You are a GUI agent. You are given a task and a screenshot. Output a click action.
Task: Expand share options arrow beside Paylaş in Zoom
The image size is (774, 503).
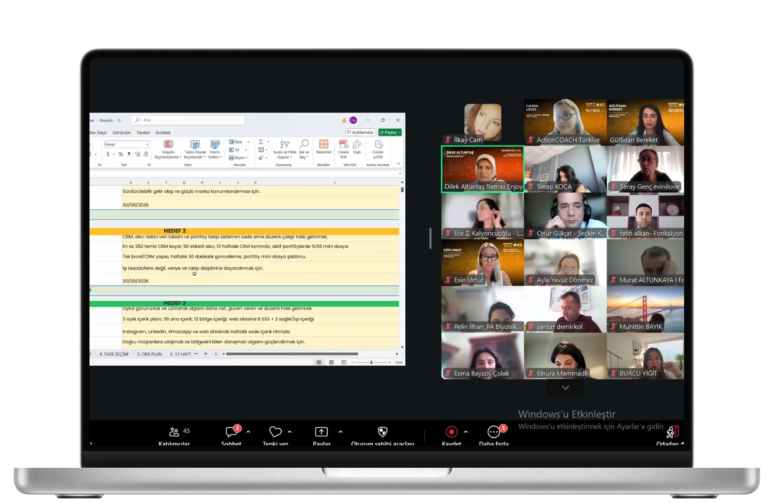tap(340, 432)
